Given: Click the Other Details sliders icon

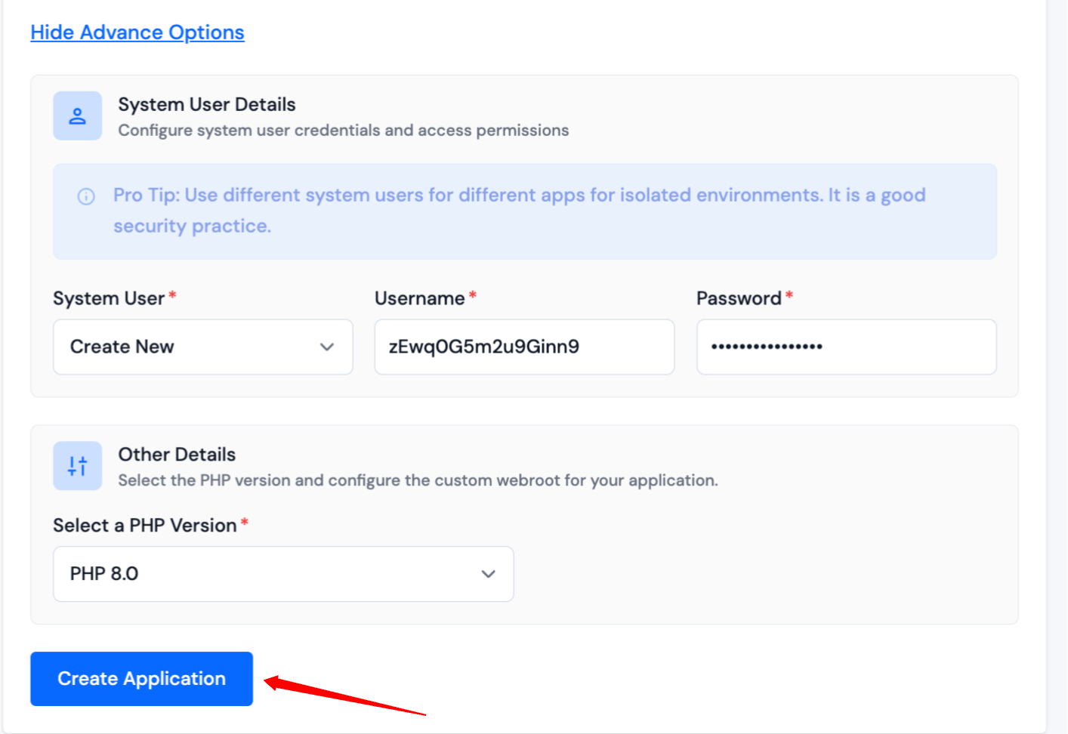Looking at the screenshot, I should pyautogui.click(x=77, y=465).
